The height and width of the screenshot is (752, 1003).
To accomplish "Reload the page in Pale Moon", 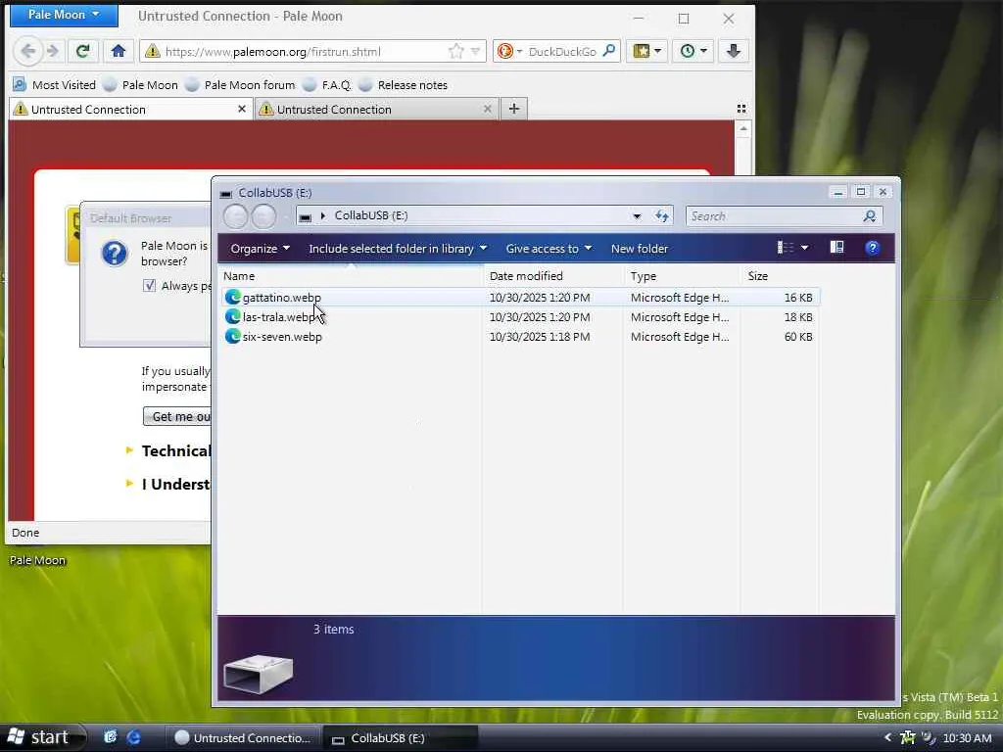I will pos(82,51).
